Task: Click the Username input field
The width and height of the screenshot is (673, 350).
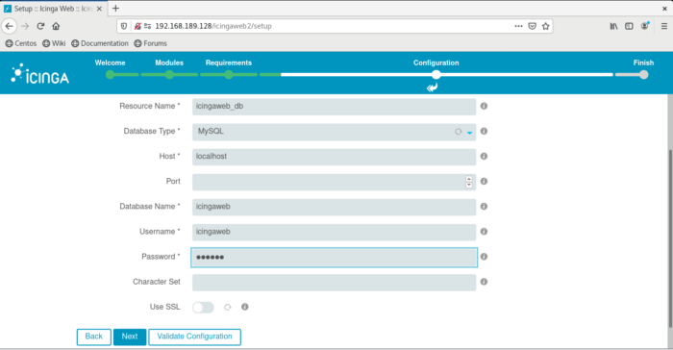Action: (334, 232)
